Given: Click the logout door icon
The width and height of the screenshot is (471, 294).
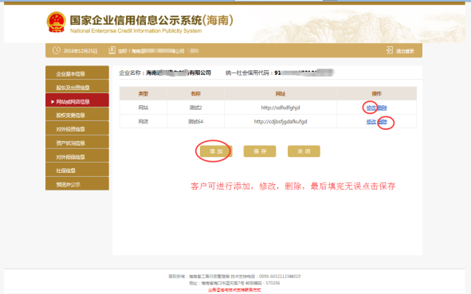Looking at the screenshot, I should point(389,50).
